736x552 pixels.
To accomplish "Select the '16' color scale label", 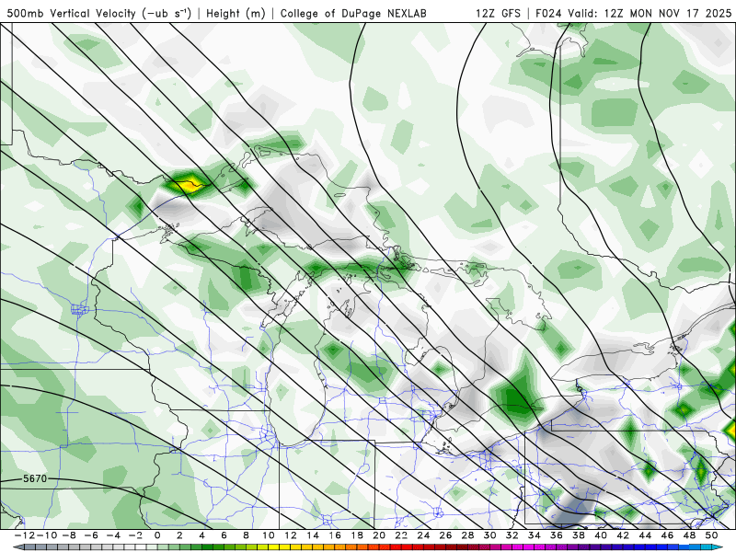I will pos(335,535).
